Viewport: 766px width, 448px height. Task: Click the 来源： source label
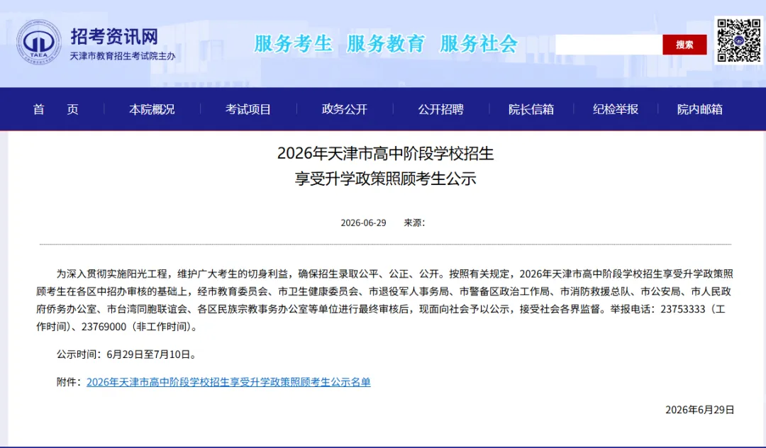414,223
